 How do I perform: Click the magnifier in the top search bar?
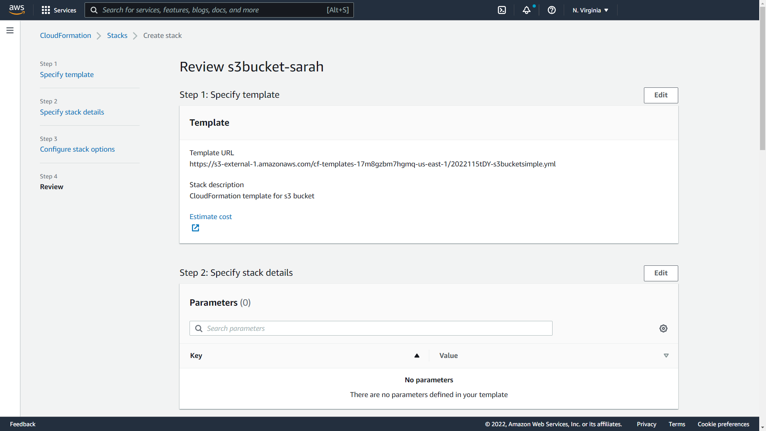(94, 10)
